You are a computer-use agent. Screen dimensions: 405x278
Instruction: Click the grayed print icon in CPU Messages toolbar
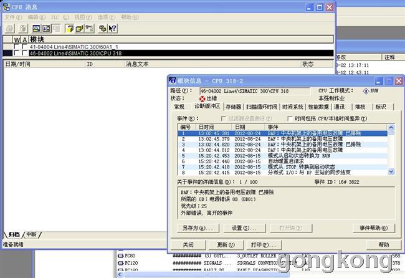pyautogui.click(x=10, y=29)
